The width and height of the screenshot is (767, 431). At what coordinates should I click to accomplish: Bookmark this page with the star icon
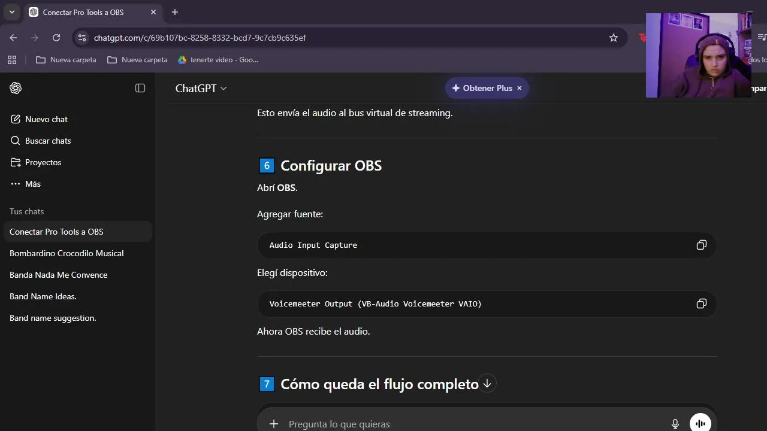[614, 38]
